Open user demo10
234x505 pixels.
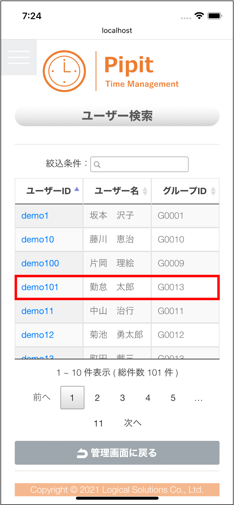38,239
